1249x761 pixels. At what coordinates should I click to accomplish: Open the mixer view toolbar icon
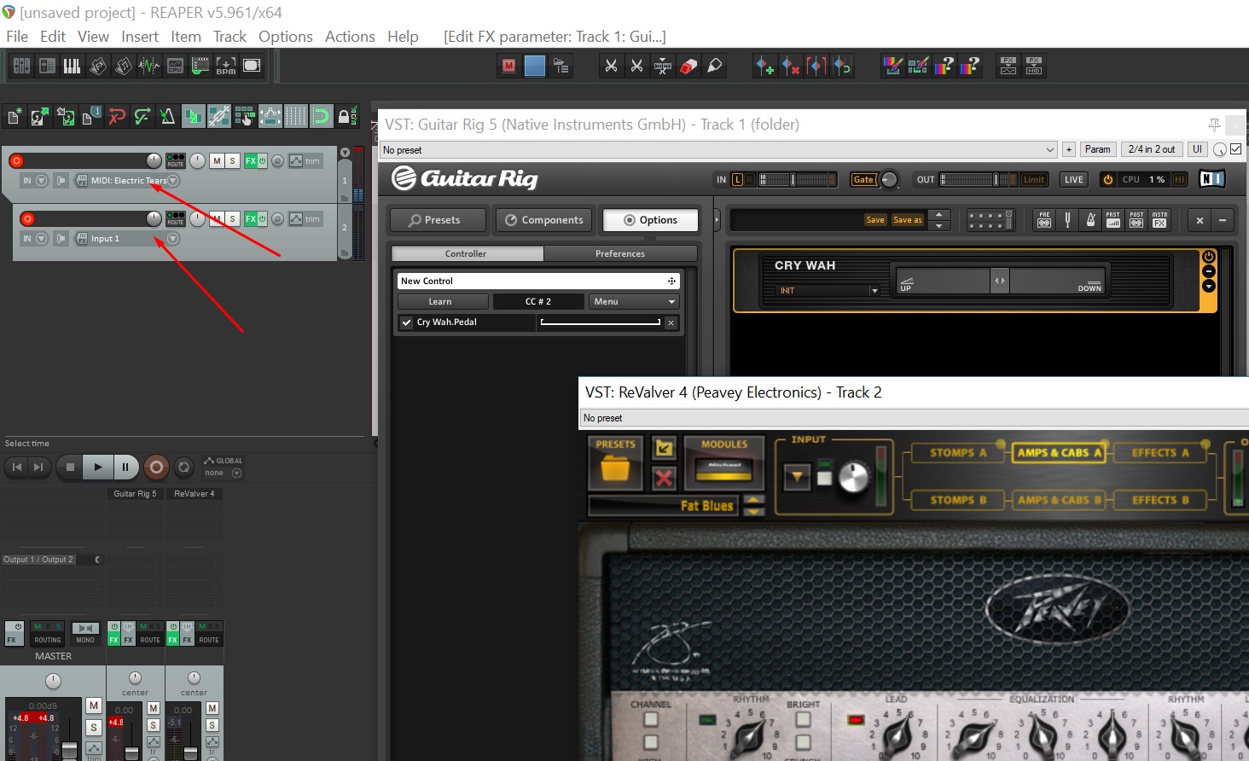click(21, 66)
